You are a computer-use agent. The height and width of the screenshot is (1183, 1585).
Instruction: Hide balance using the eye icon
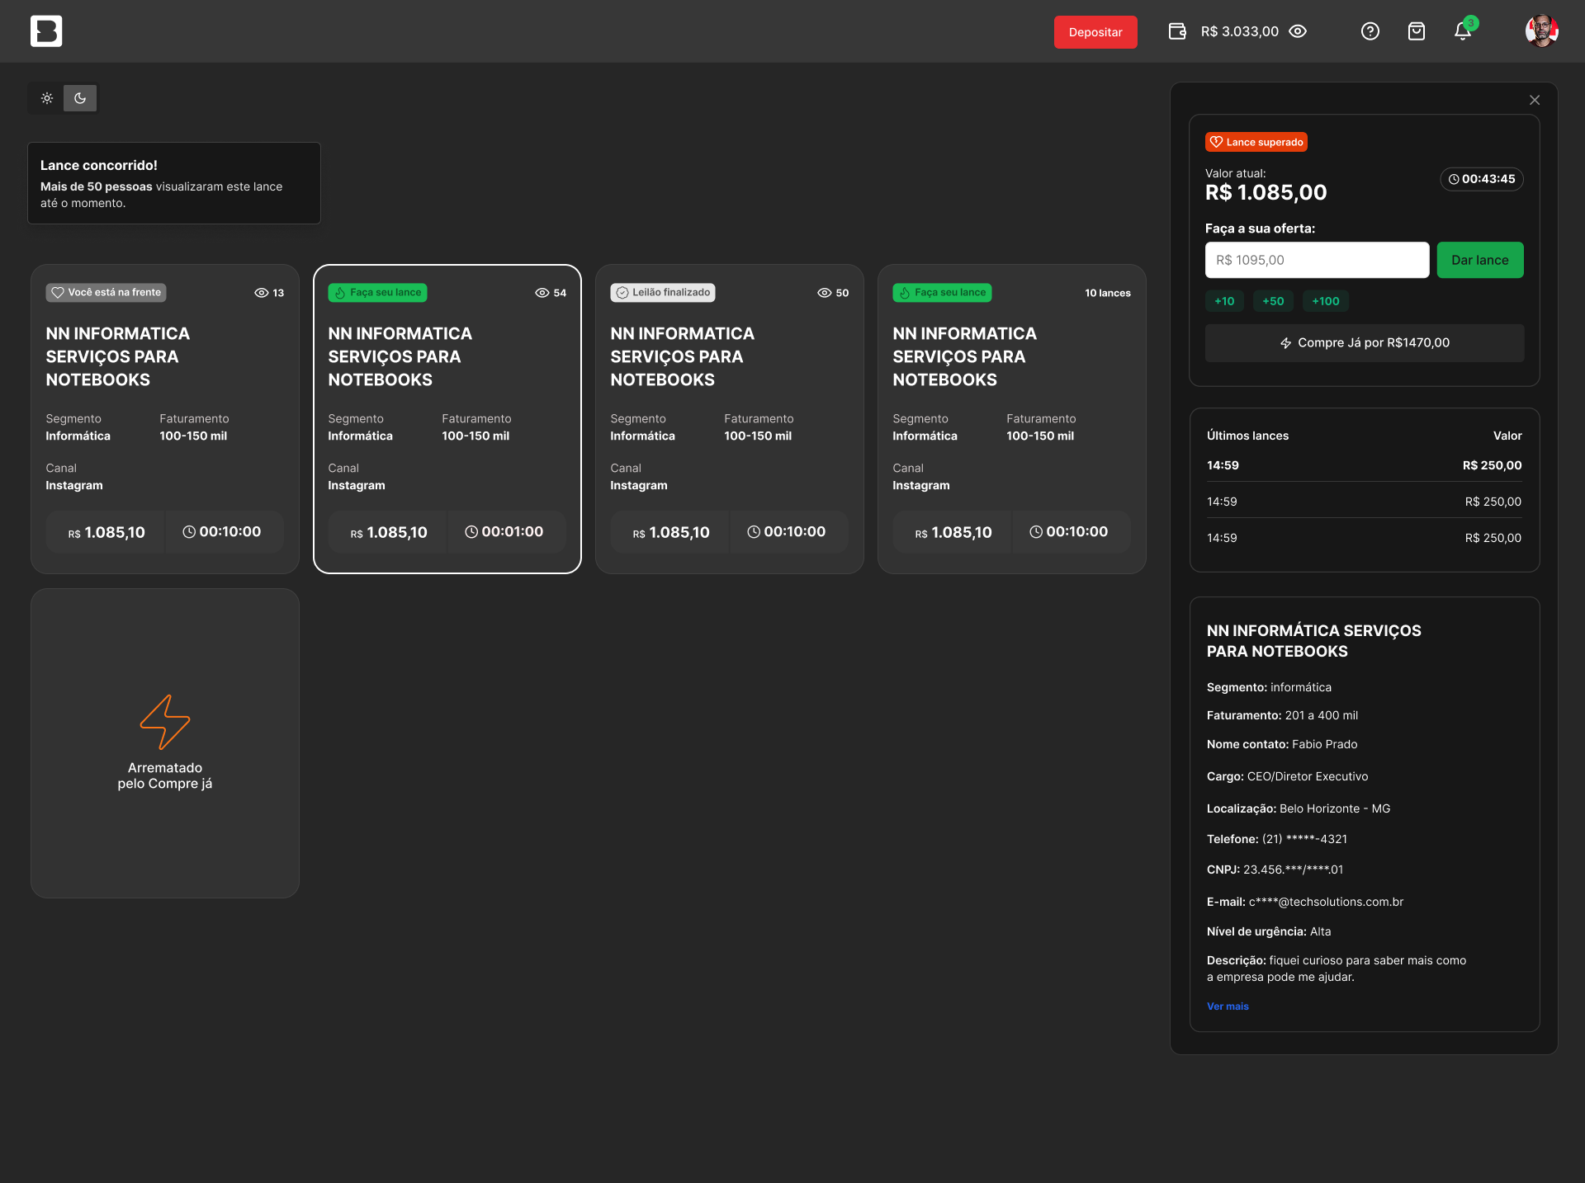click(1298, 31)
